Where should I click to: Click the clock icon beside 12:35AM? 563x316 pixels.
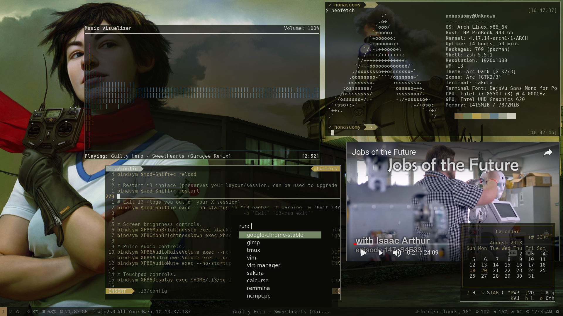tap(528, 312)
